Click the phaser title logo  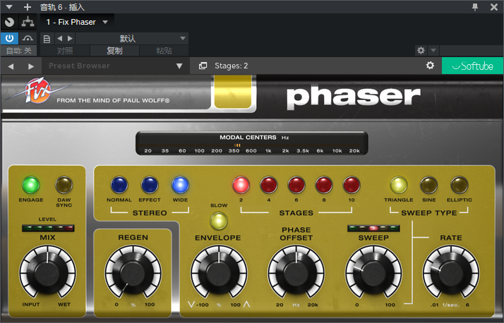coord(353,97)
